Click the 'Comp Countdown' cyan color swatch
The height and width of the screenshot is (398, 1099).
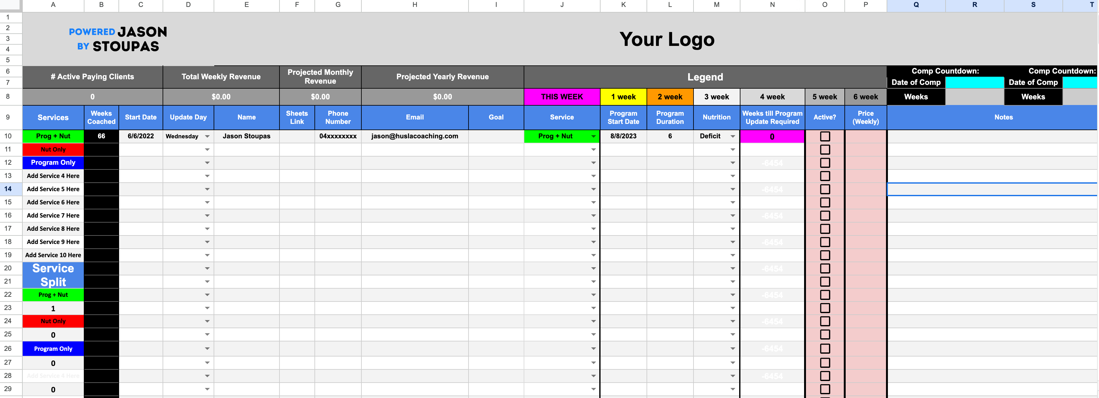974,84
